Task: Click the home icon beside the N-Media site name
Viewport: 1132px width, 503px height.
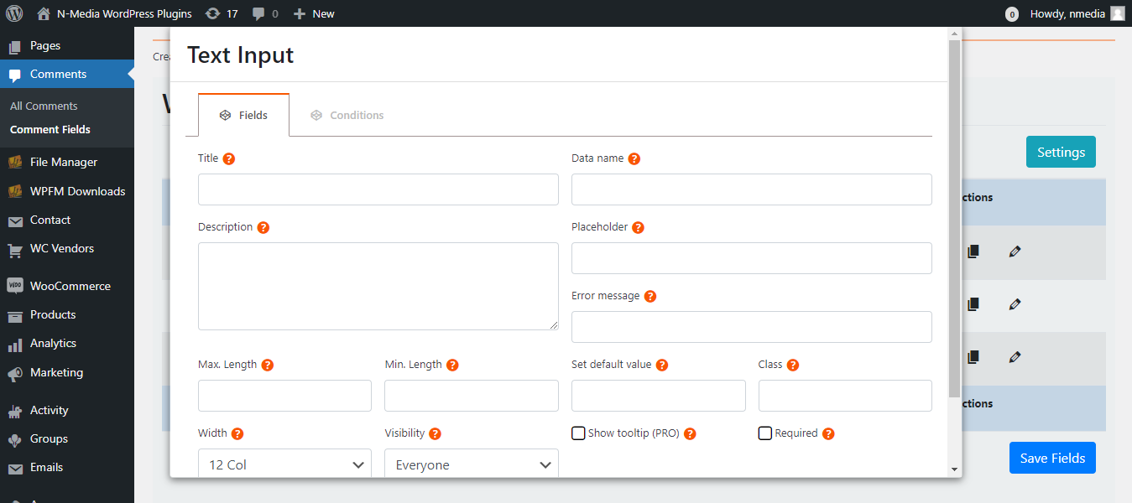Action: (44, 13)
